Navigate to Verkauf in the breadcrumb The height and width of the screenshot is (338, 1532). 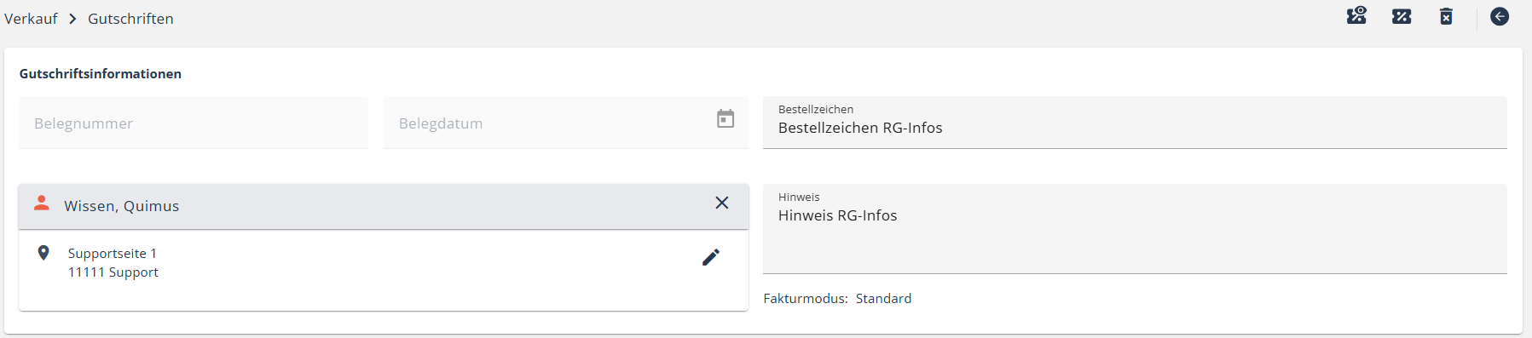[31, 19]
